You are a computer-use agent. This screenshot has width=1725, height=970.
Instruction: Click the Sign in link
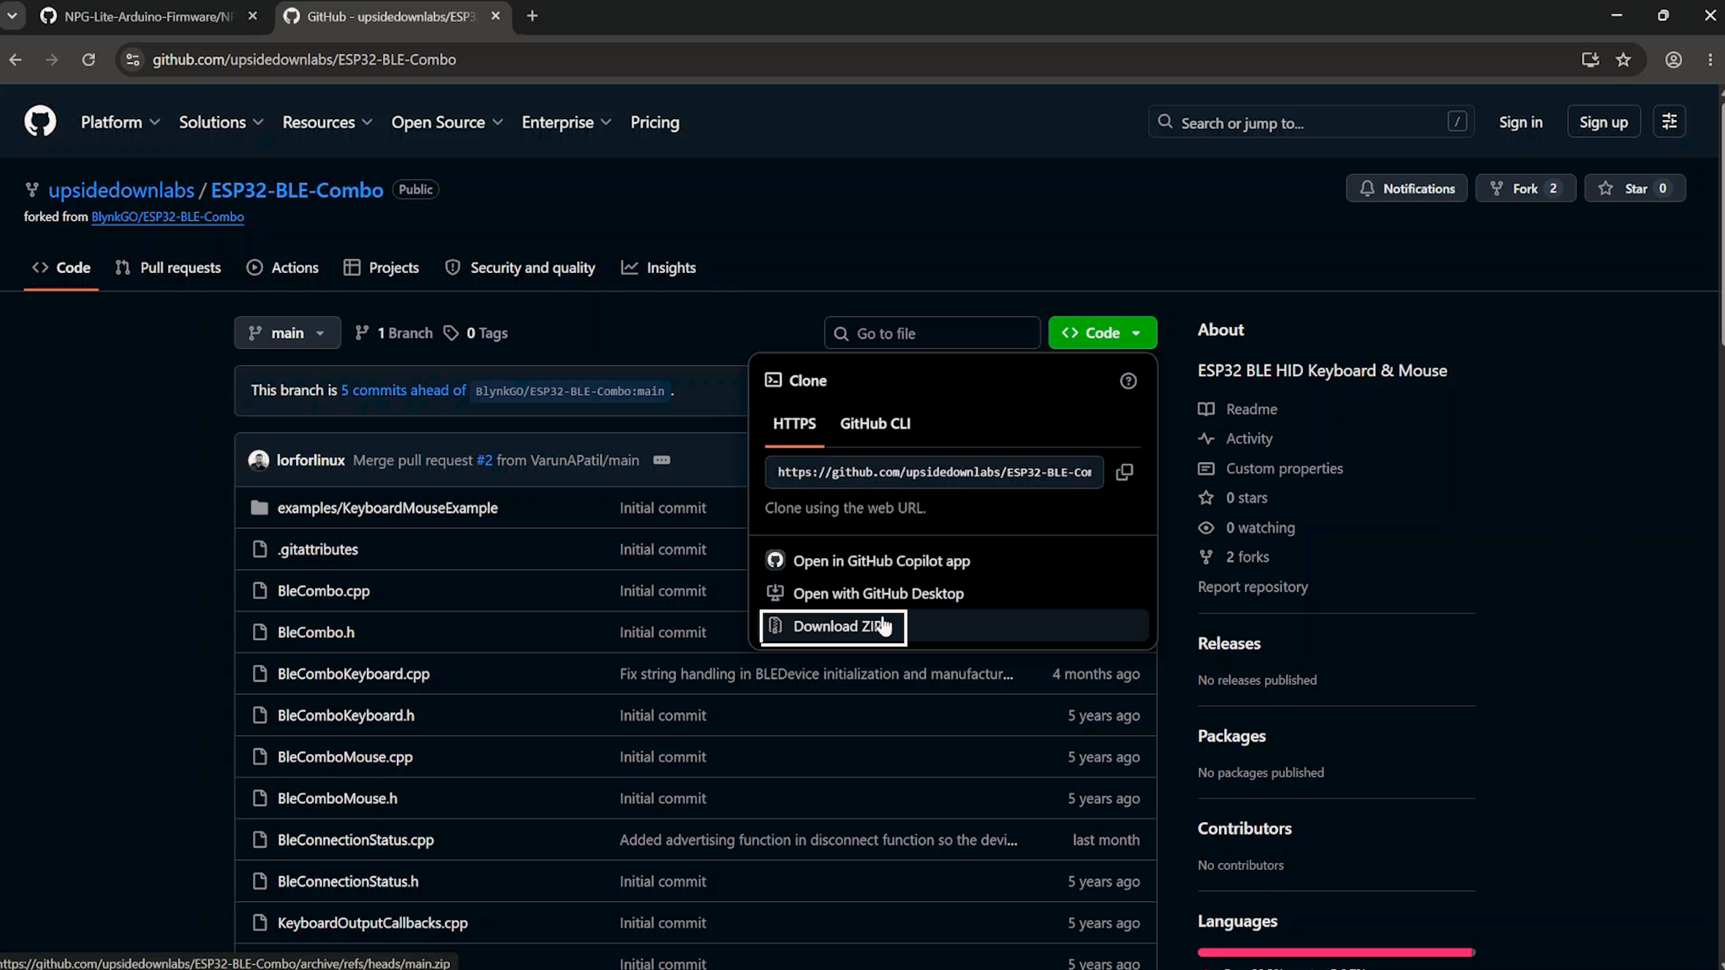click(x=1520, y=122)
